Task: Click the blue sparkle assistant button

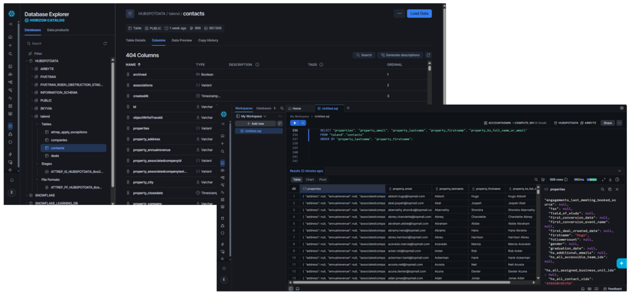Action: pos(622,263)
